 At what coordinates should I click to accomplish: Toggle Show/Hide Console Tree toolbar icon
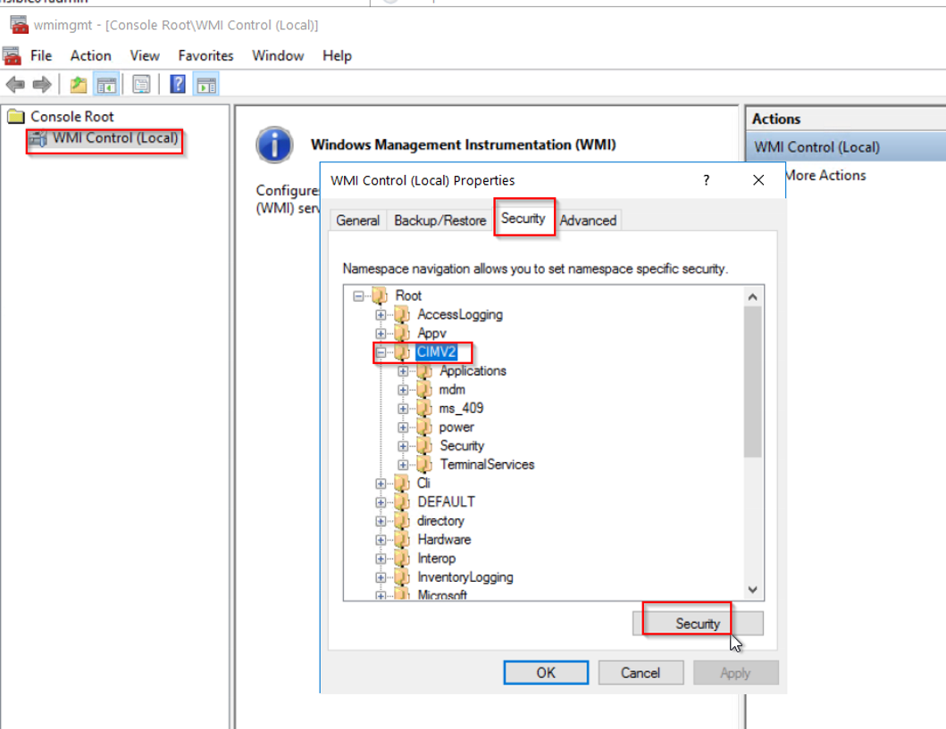107,85
